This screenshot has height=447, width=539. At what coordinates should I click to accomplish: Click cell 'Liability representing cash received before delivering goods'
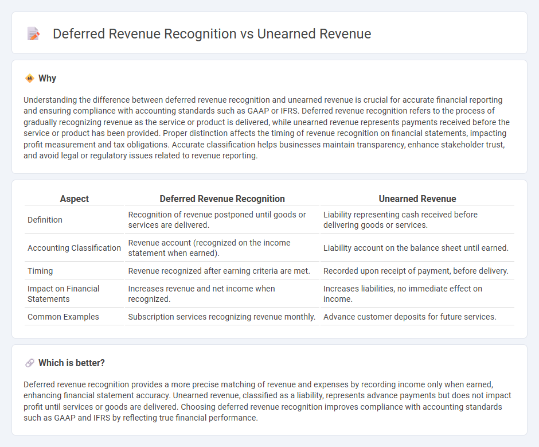pyautogui.click(x=417, y=220)
